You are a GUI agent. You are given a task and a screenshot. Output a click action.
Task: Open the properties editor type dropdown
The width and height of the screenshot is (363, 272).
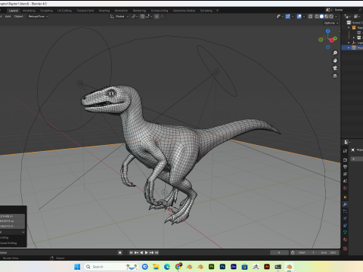pyautogui.click(x=347, y=142)
